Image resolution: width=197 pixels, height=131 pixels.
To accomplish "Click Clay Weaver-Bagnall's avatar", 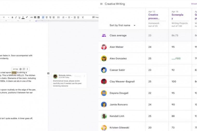I will coord(104,82).
